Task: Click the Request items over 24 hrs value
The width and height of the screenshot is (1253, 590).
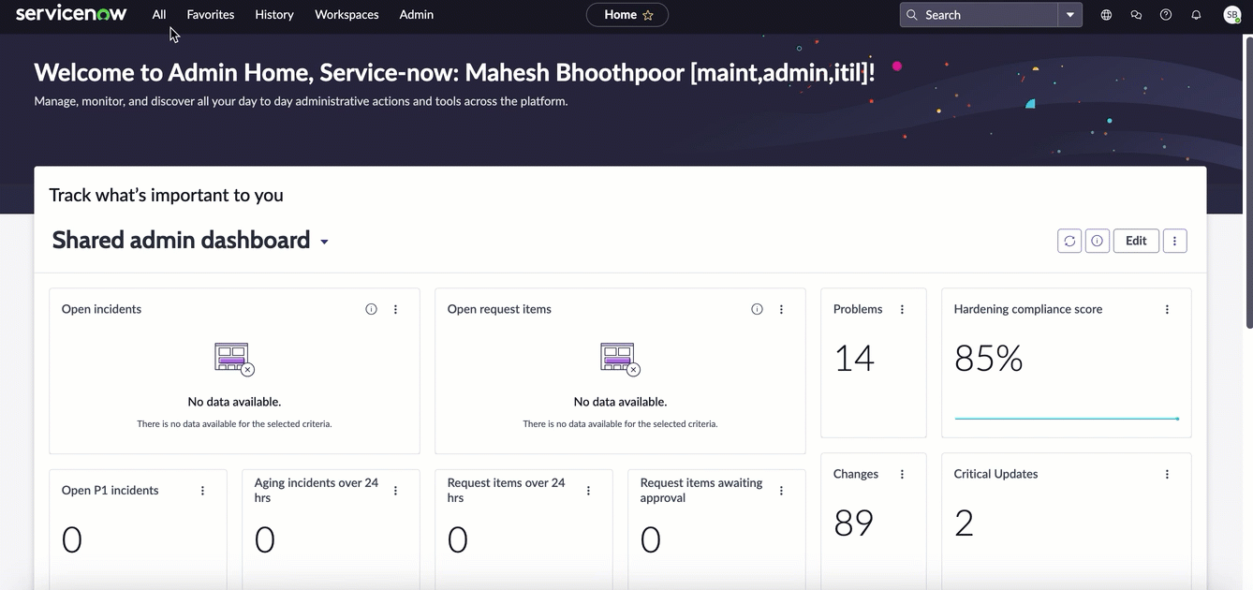Action: [458, 539]
